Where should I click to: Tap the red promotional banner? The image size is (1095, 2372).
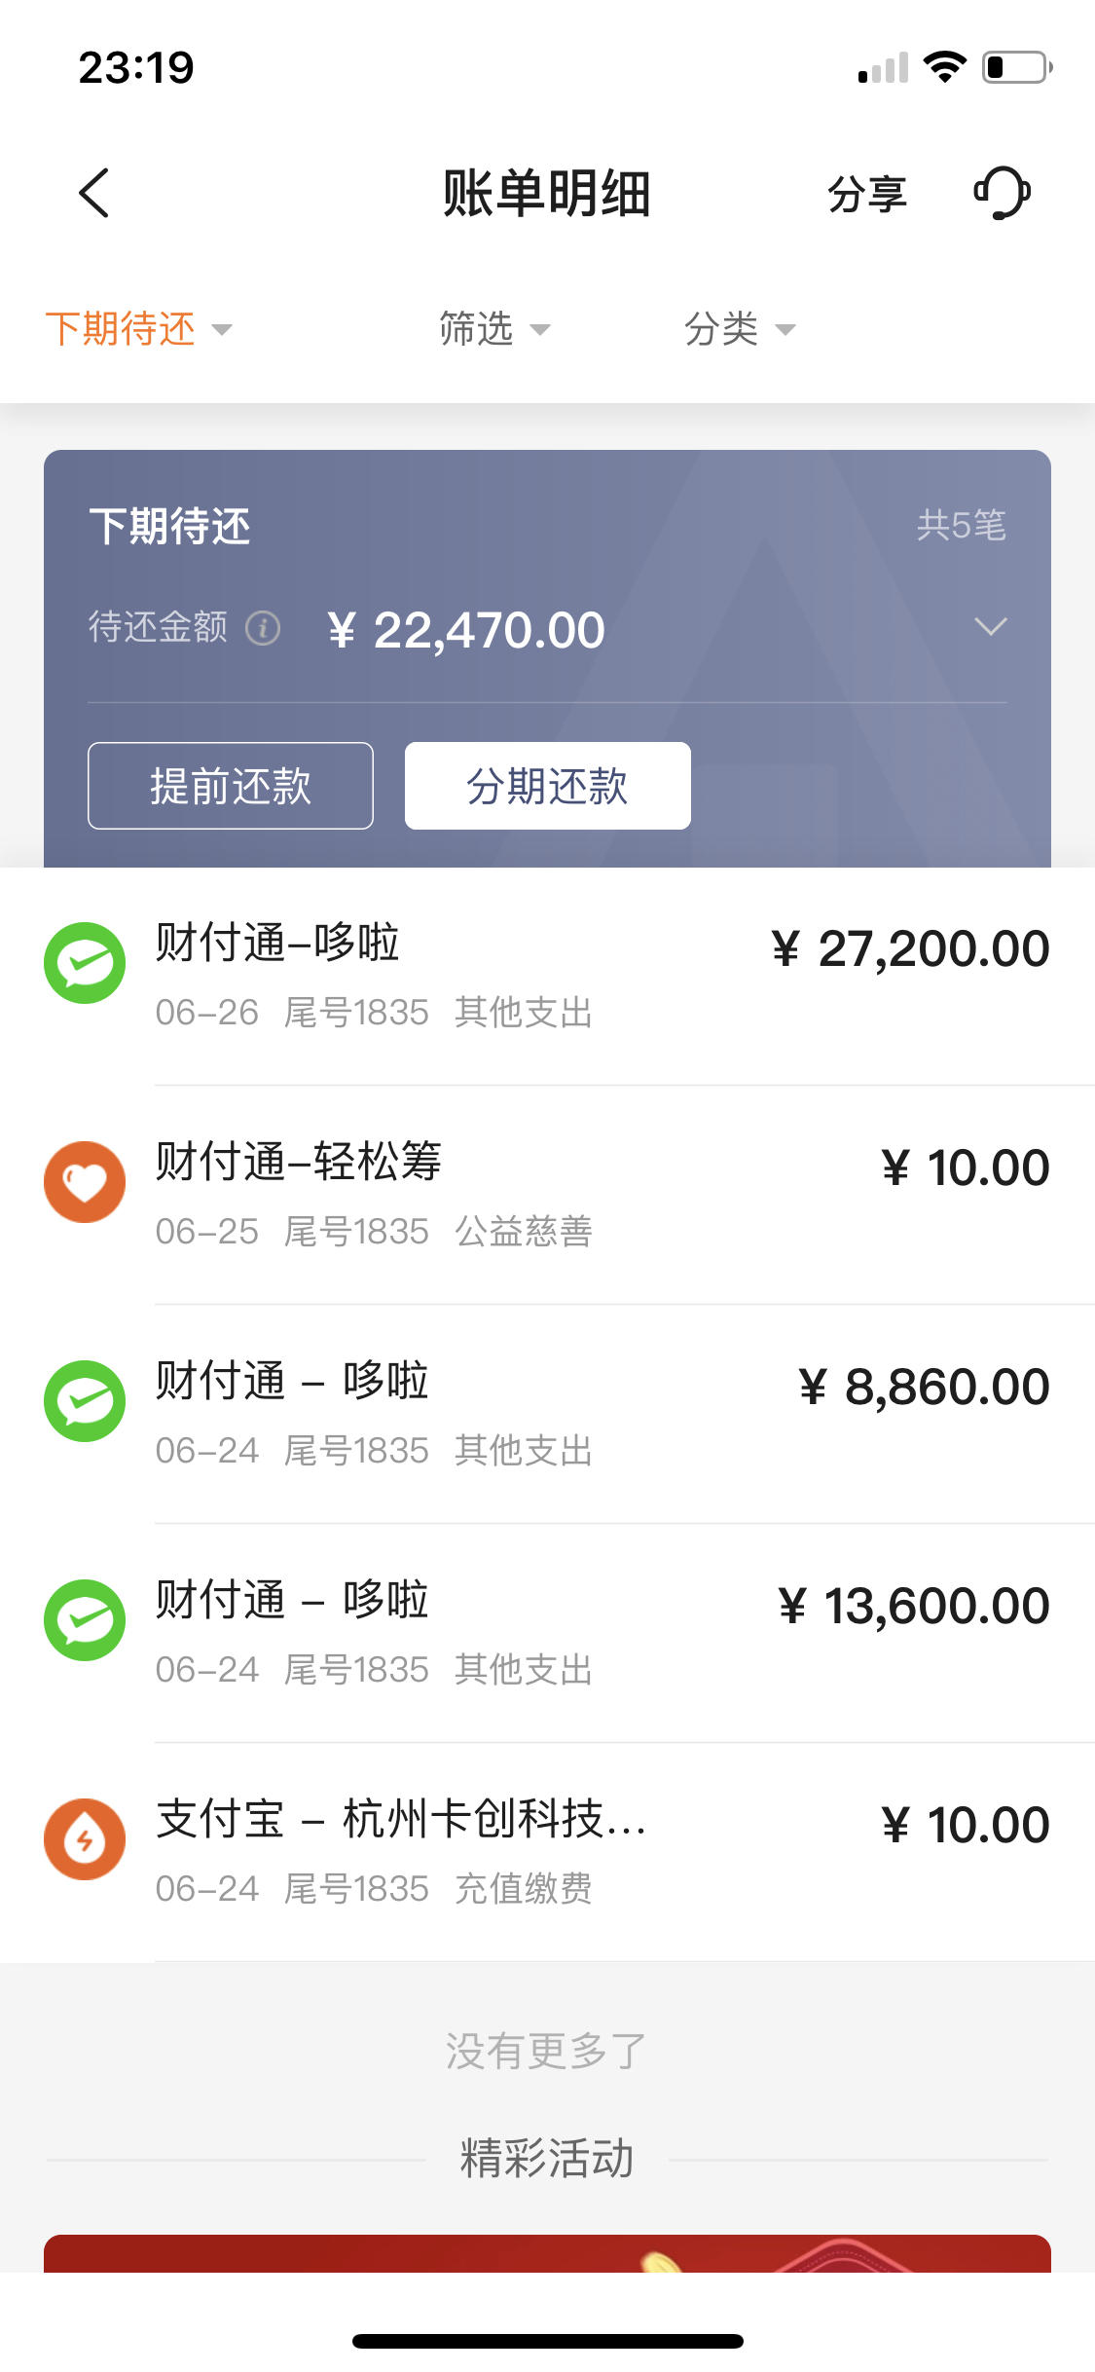547,2254
